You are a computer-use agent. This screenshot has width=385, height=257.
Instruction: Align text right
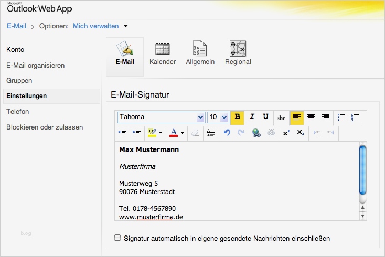[x=325, y=117]
